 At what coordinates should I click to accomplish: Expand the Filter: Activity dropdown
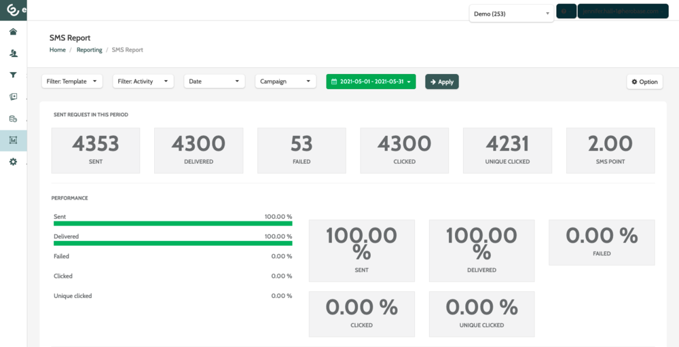click(x=143, y=81)
